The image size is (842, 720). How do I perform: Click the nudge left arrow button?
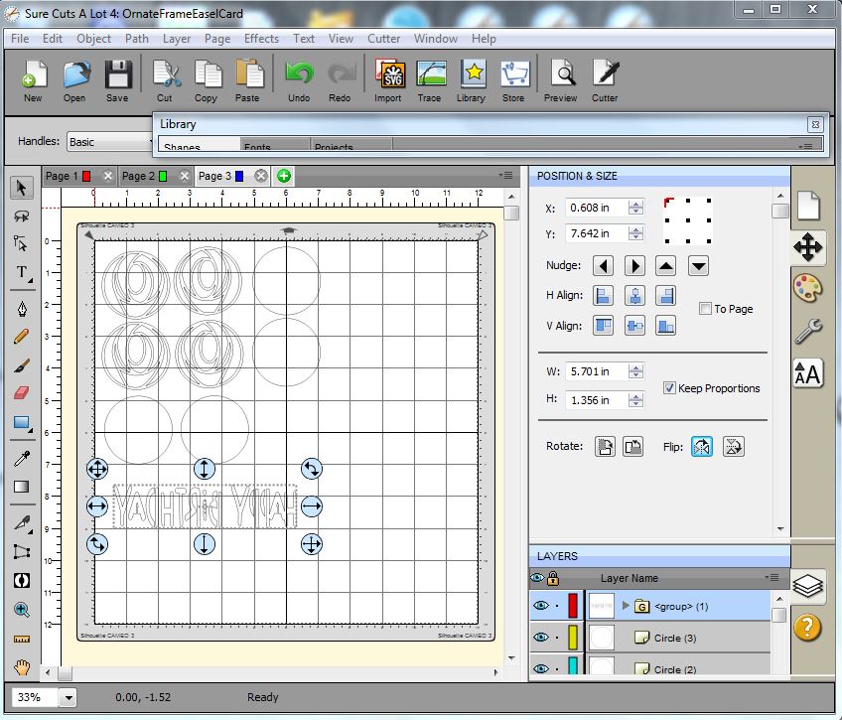[x=603, y=266]
